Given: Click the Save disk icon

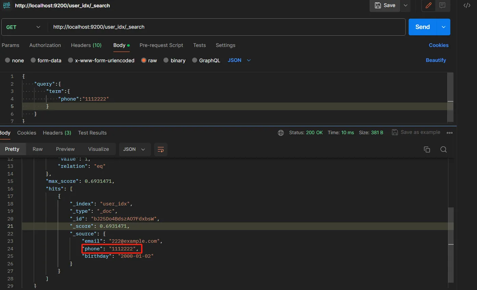Looking at the screenshot, I should [x=378, y=5].
